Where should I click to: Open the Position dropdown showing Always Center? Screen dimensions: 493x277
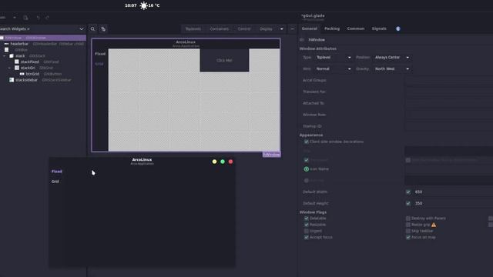pos(392,58)
